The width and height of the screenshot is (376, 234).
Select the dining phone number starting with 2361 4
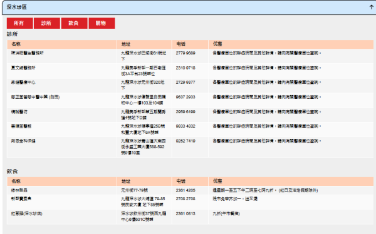click(185, 190)
